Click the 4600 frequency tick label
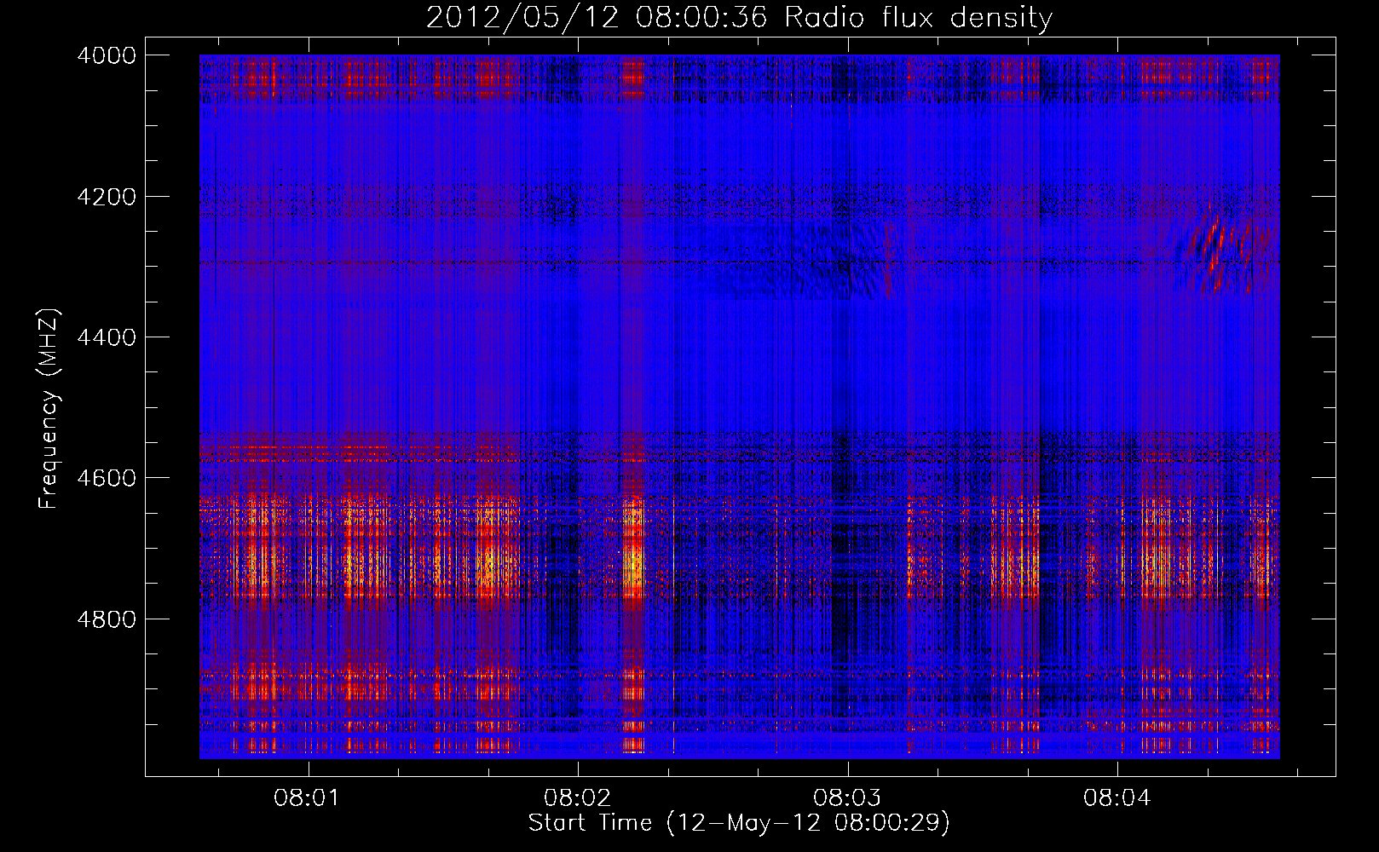Image resolution: width=1379 pixels, height=852 pixels. pos(107,478)
